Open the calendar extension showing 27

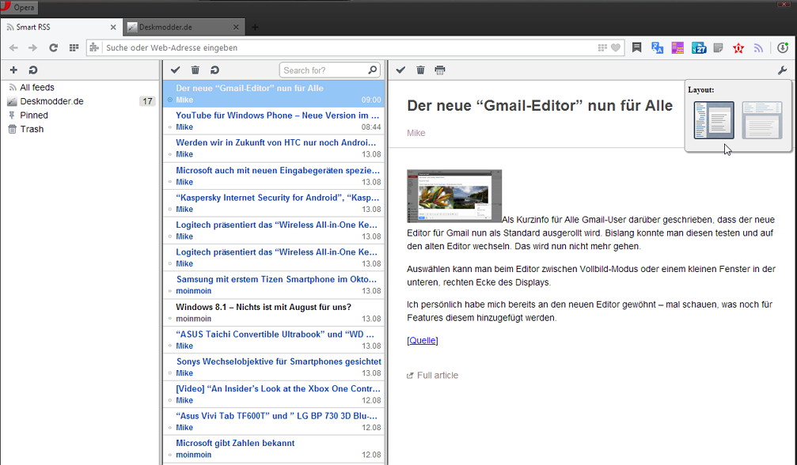[698, 47]
